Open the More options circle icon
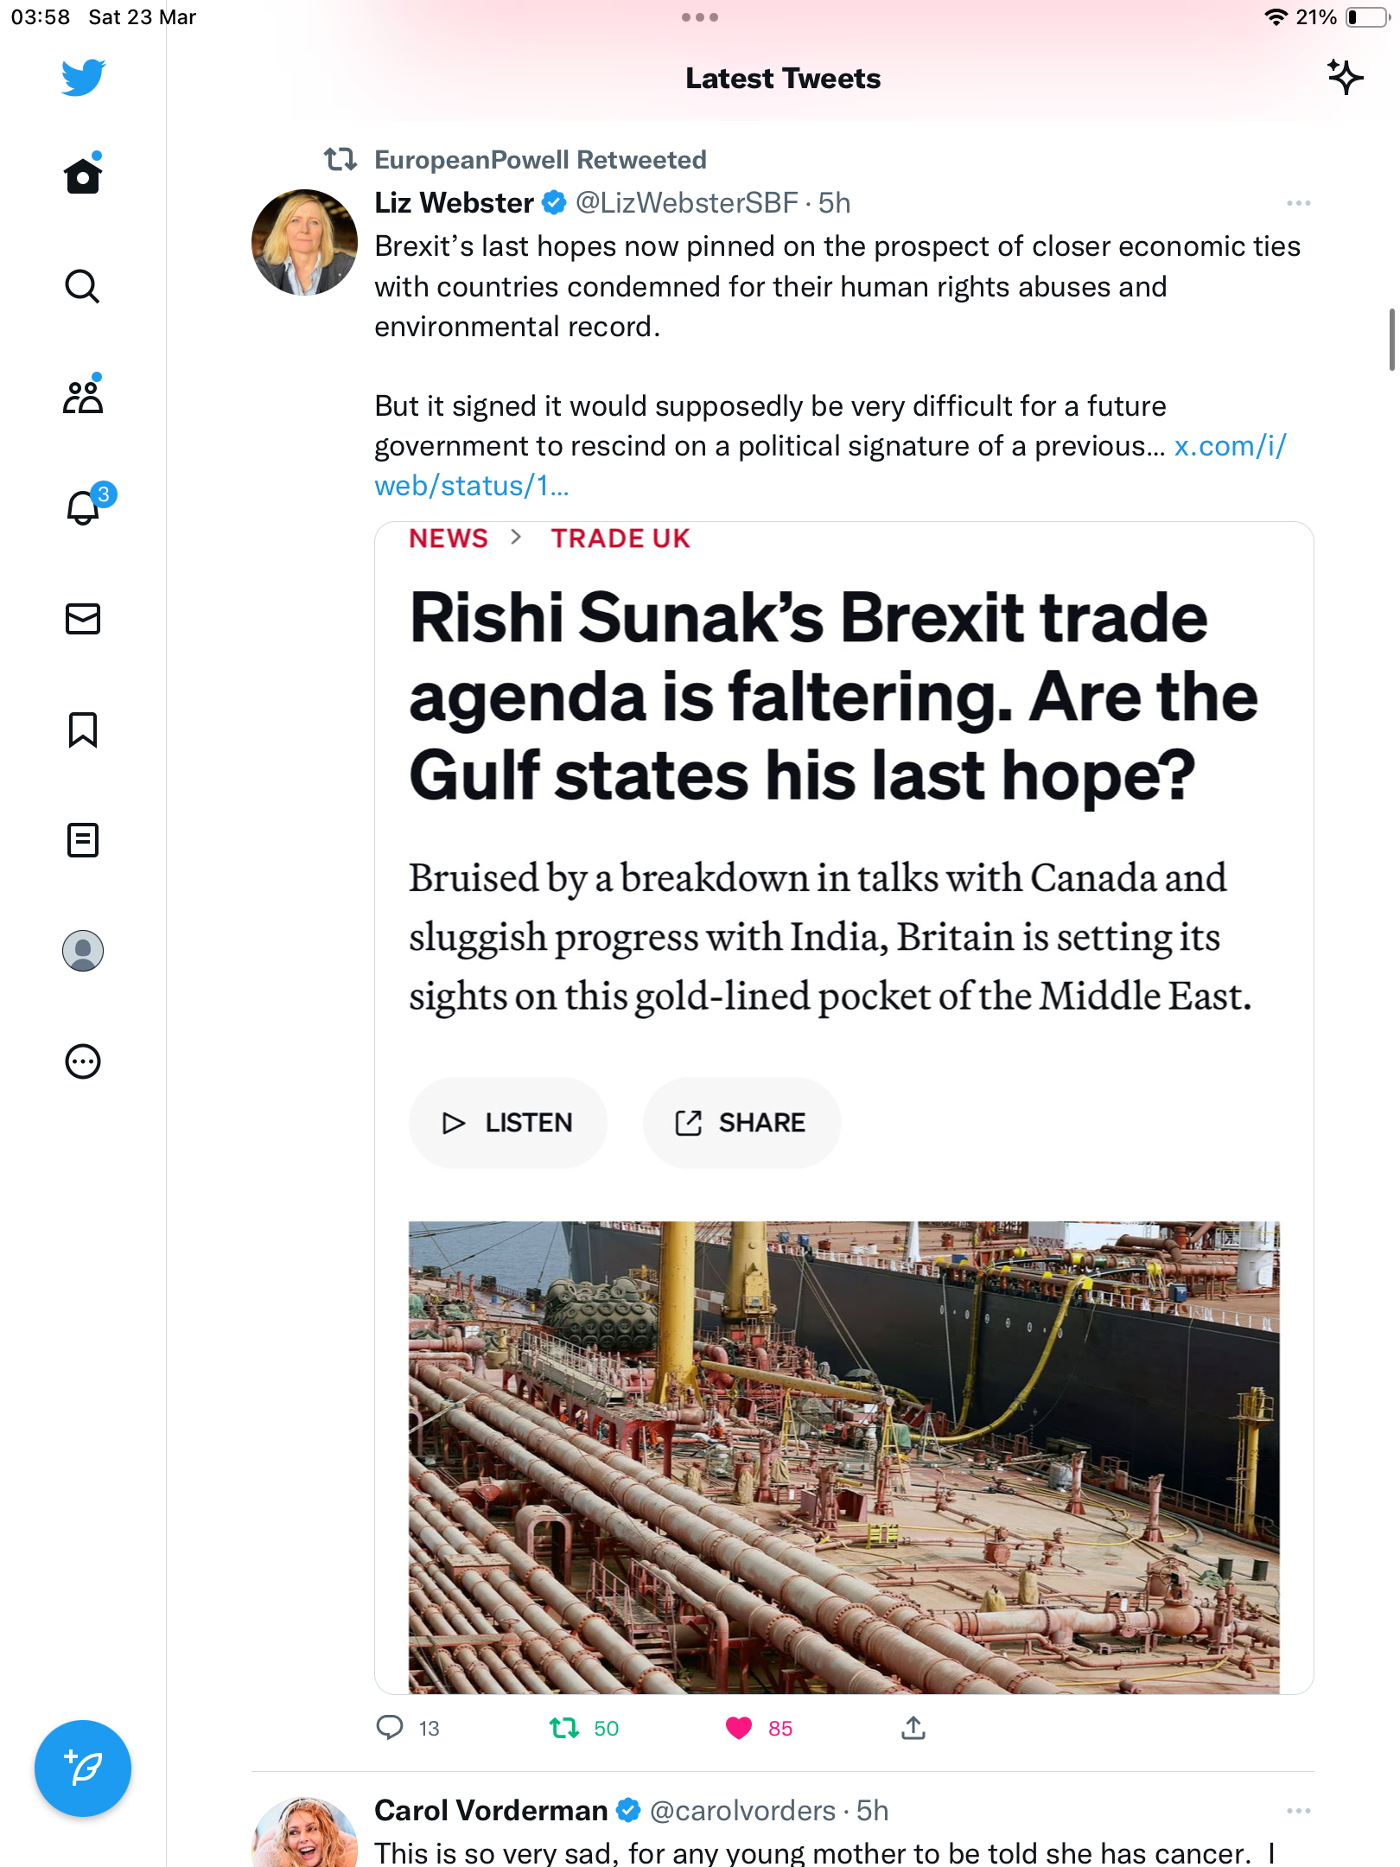1400x1867 pixels. coord(83,1061)
